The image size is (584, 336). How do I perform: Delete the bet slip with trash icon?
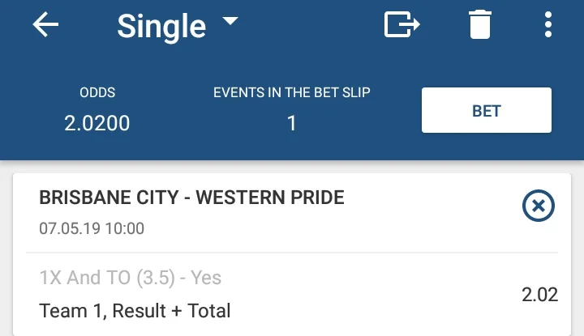point(480,25)
